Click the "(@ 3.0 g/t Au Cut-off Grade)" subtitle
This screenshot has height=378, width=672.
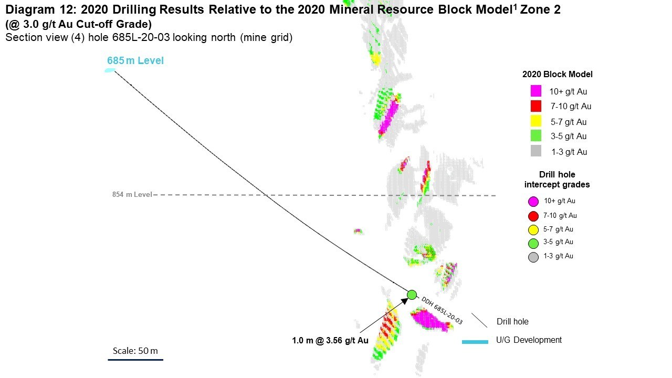coord(79,24)
